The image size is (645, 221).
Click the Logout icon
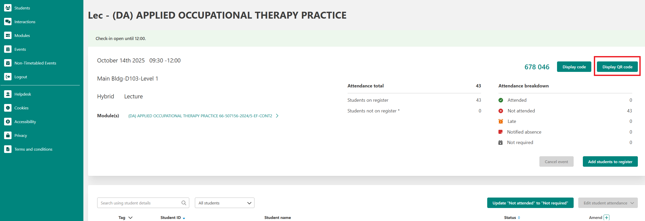coord(8,77)
